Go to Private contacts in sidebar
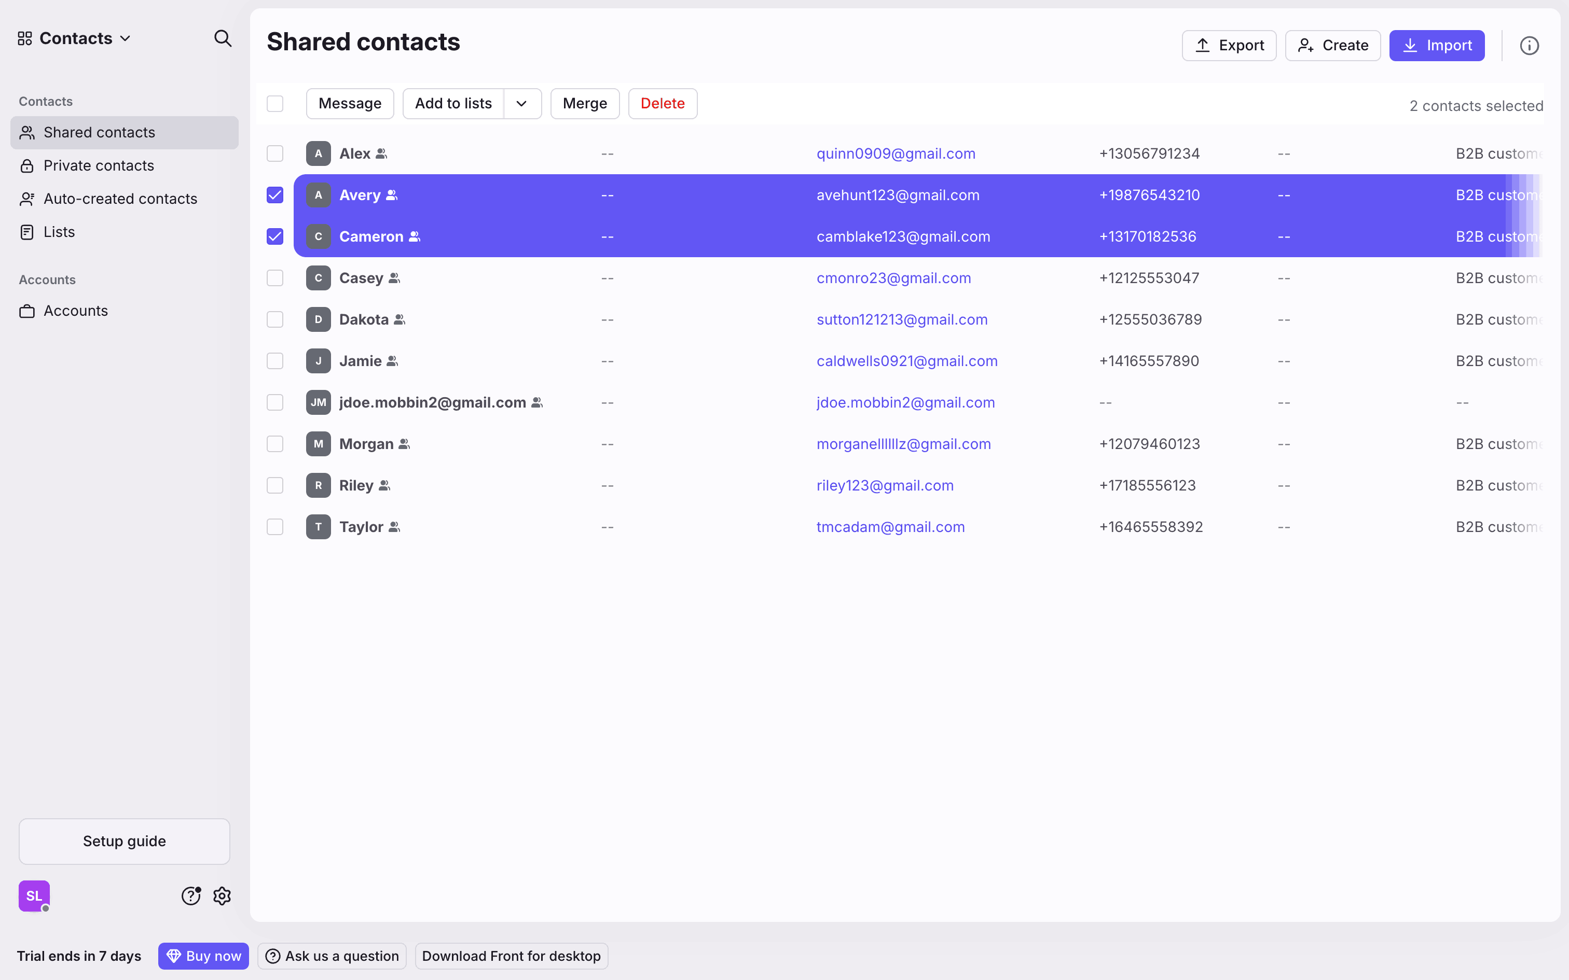Viewport: 1569px width, 980px height. point(99,166)
